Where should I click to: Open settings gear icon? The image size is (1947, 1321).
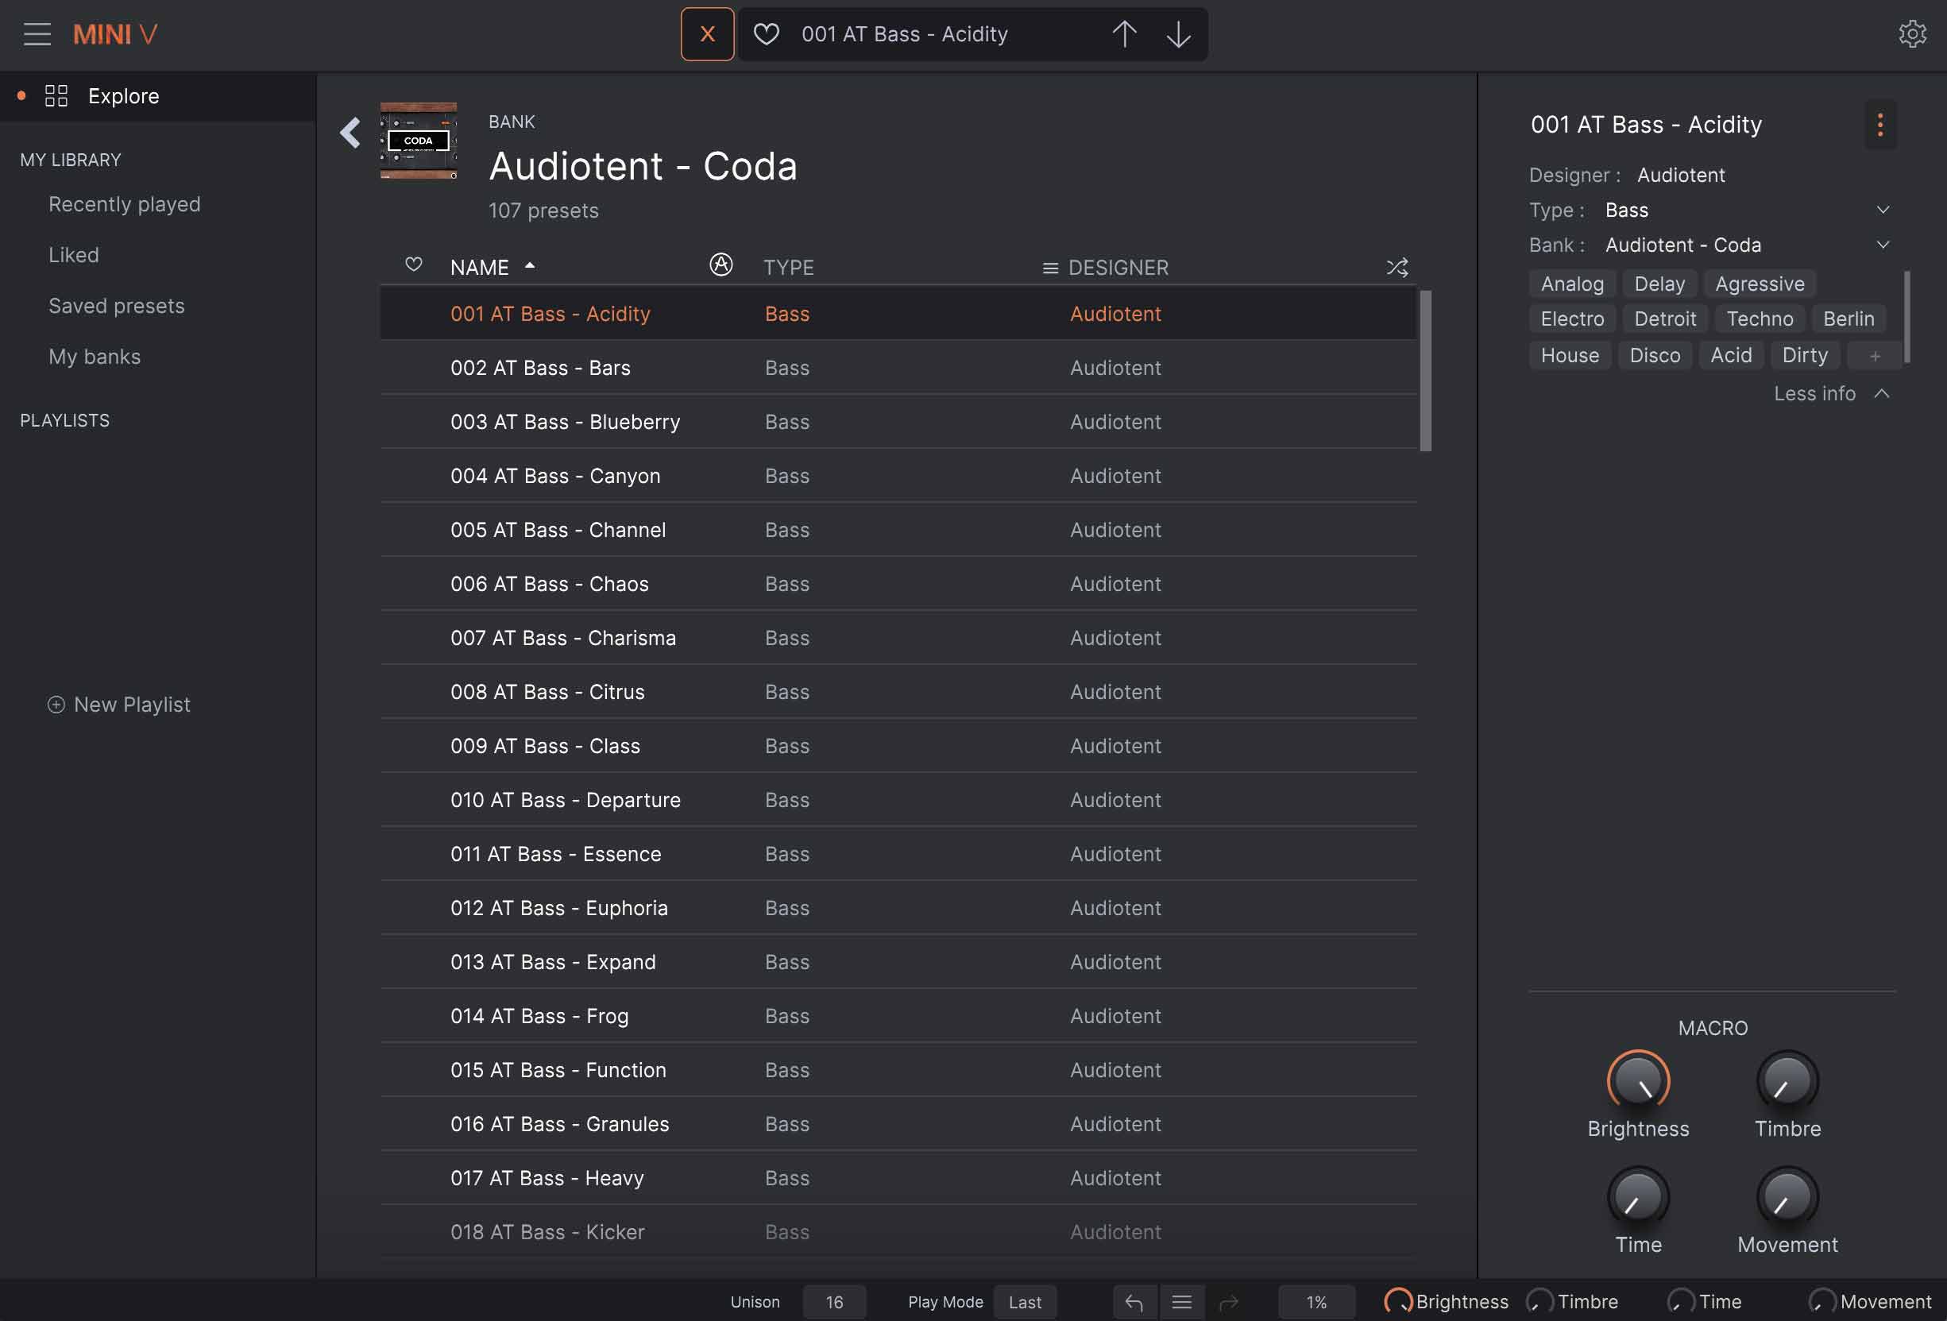coord(1911,34)
